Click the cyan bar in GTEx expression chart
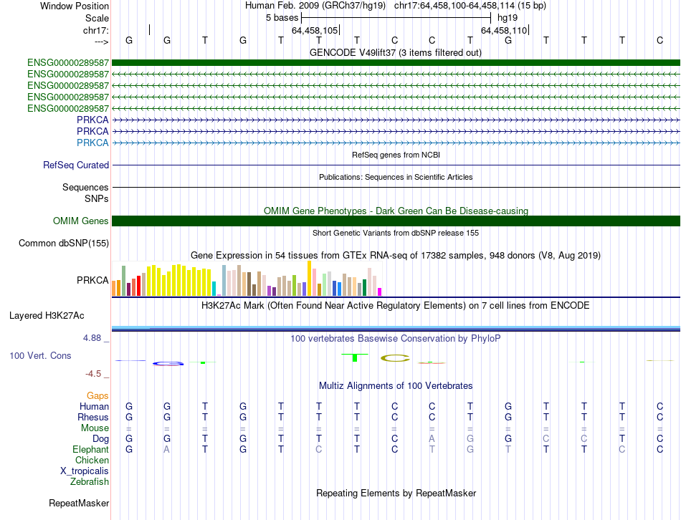Screen dimensions: 681x520 tap(214, 289)
